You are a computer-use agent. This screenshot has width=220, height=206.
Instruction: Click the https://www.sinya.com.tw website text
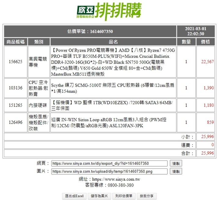pos(116,179)
